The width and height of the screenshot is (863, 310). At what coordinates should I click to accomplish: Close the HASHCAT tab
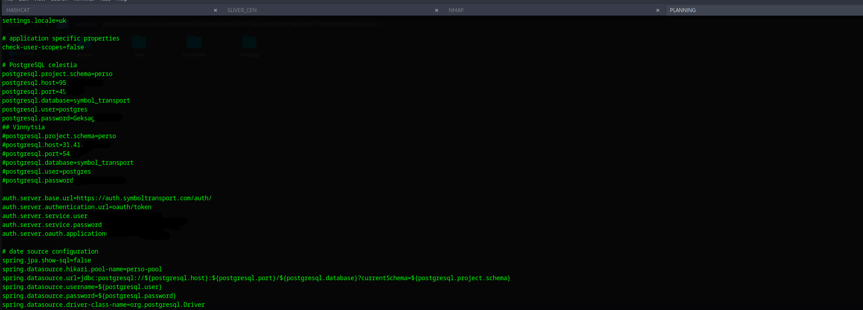click(215, 10)
